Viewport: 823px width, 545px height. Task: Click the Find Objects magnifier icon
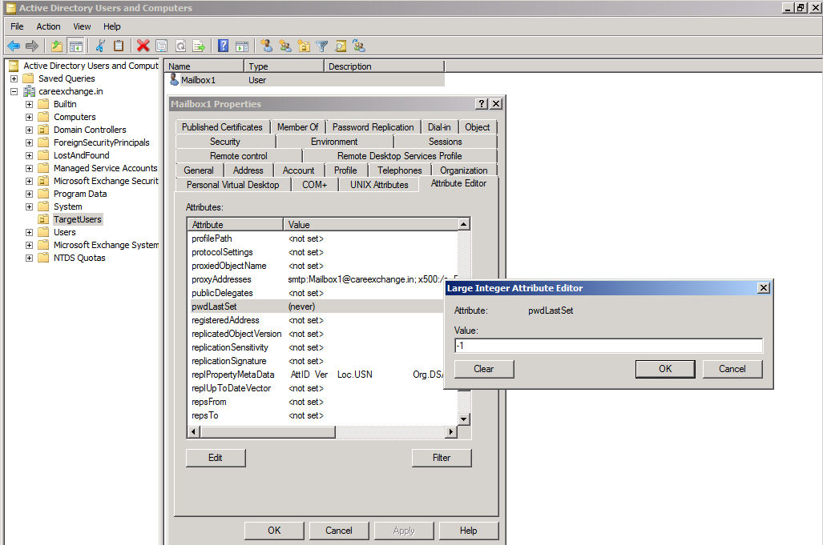[x=341, y=46]
